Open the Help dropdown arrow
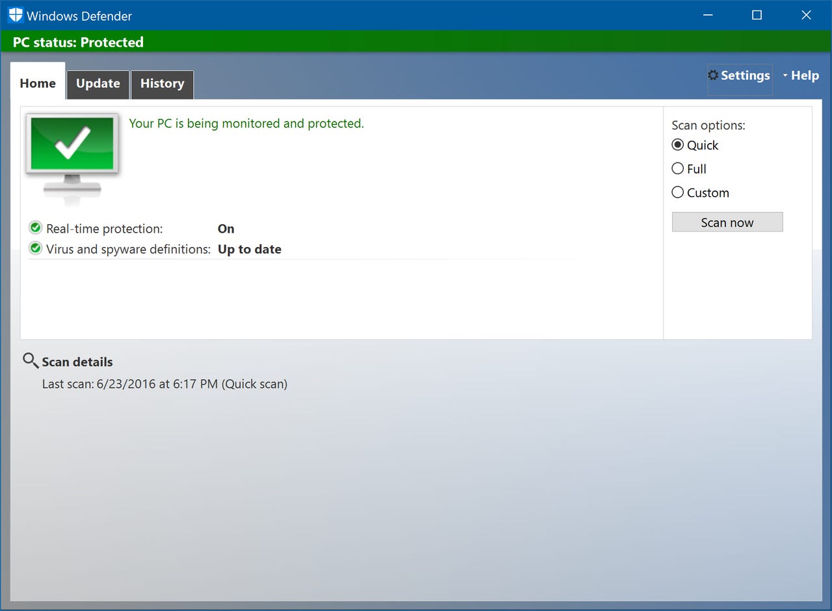The image size is (832, 611). (786, 75)
